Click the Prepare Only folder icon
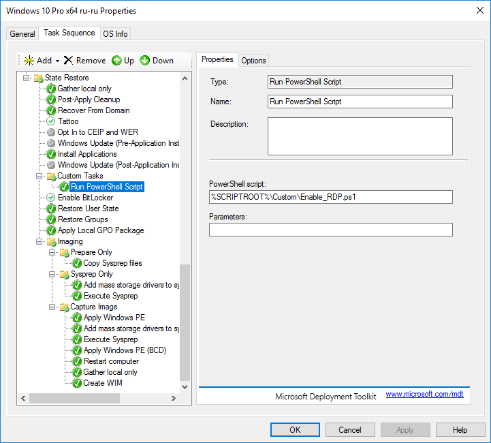The height and width of the screenshot is (443, 491). [x=65, y=253]
